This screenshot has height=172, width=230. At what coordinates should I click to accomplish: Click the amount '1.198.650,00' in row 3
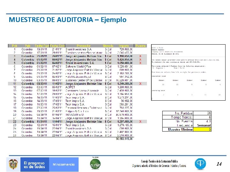pos(125,56)
